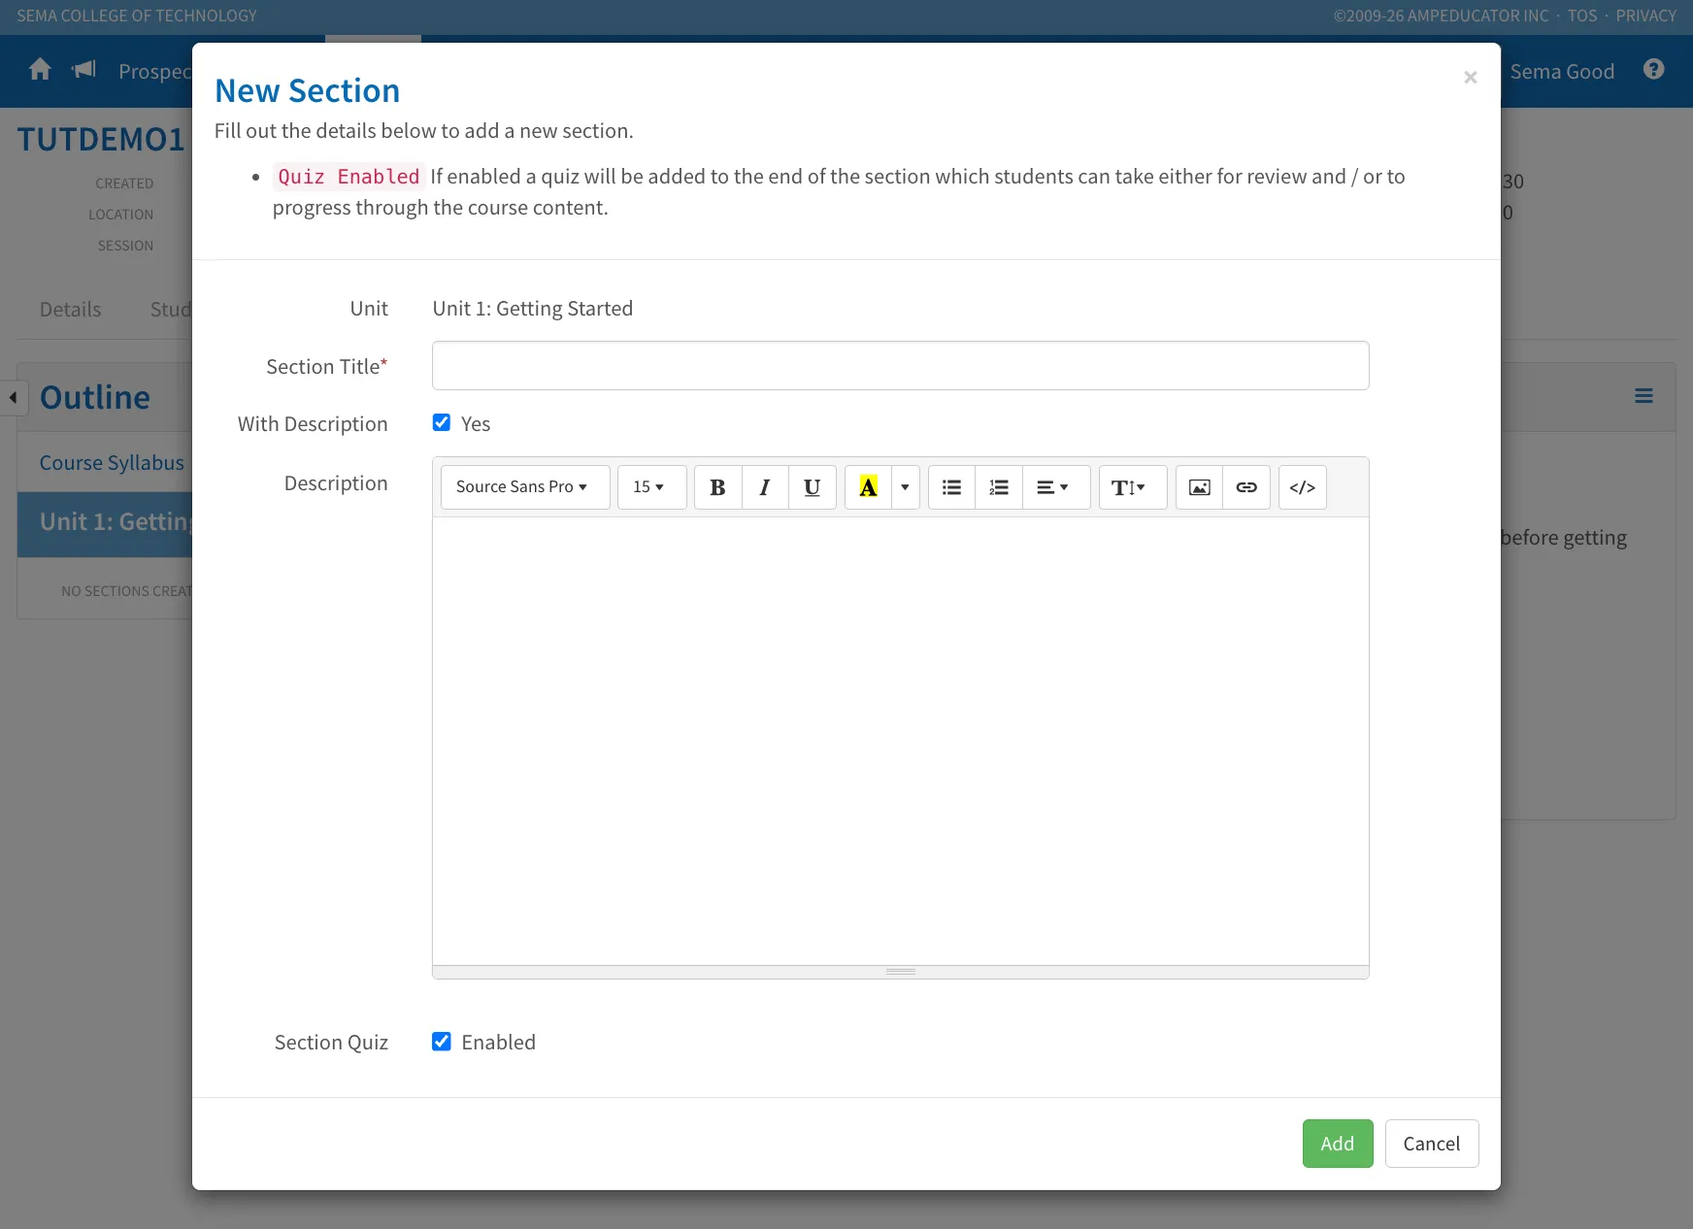Open hamburger menu in background panel
This screenshot has height=1229, width=1693.
pyautogui.click(x=1643, y=396)
